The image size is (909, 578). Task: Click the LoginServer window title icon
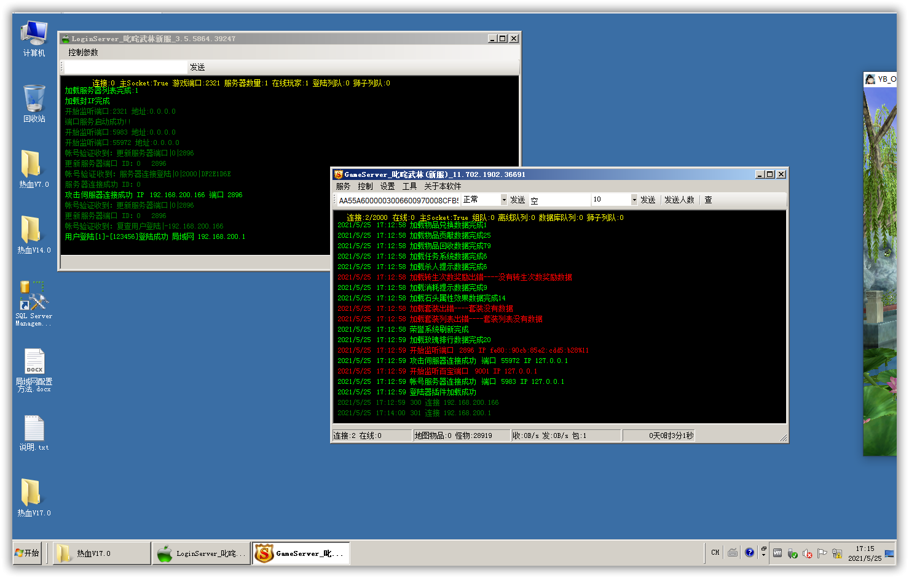point(66,39)
